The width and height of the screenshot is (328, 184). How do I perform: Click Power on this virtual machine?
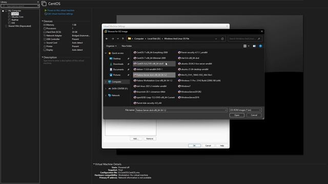coord(59,10)
